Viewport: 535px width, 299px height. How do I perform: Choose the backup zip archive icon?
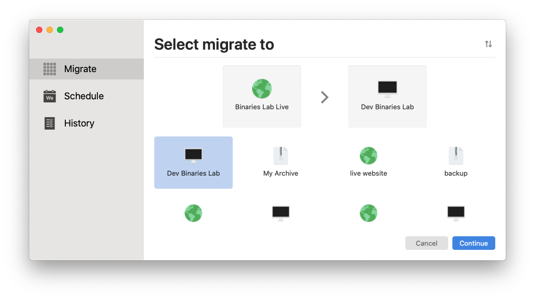pyautogui.click(x=456, y=155)
